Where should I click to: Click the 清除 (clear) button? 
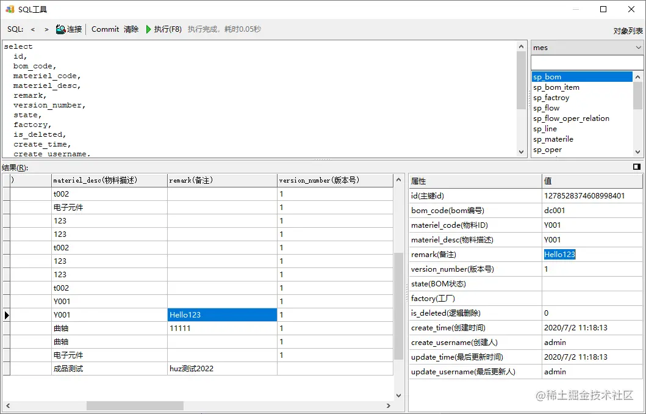tap(131, 29)
